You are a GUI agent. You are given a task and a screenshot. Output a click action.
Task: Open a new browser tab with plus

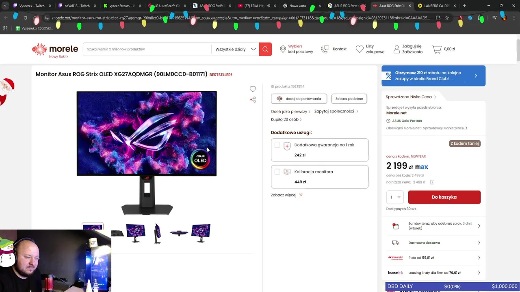coord(464,6)
